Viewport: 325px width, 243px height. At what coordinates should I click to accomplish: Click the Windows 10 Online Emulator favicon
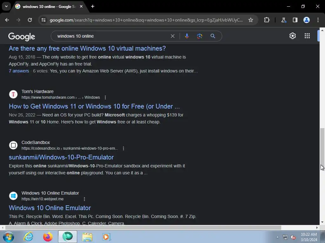tap(13, 196)
